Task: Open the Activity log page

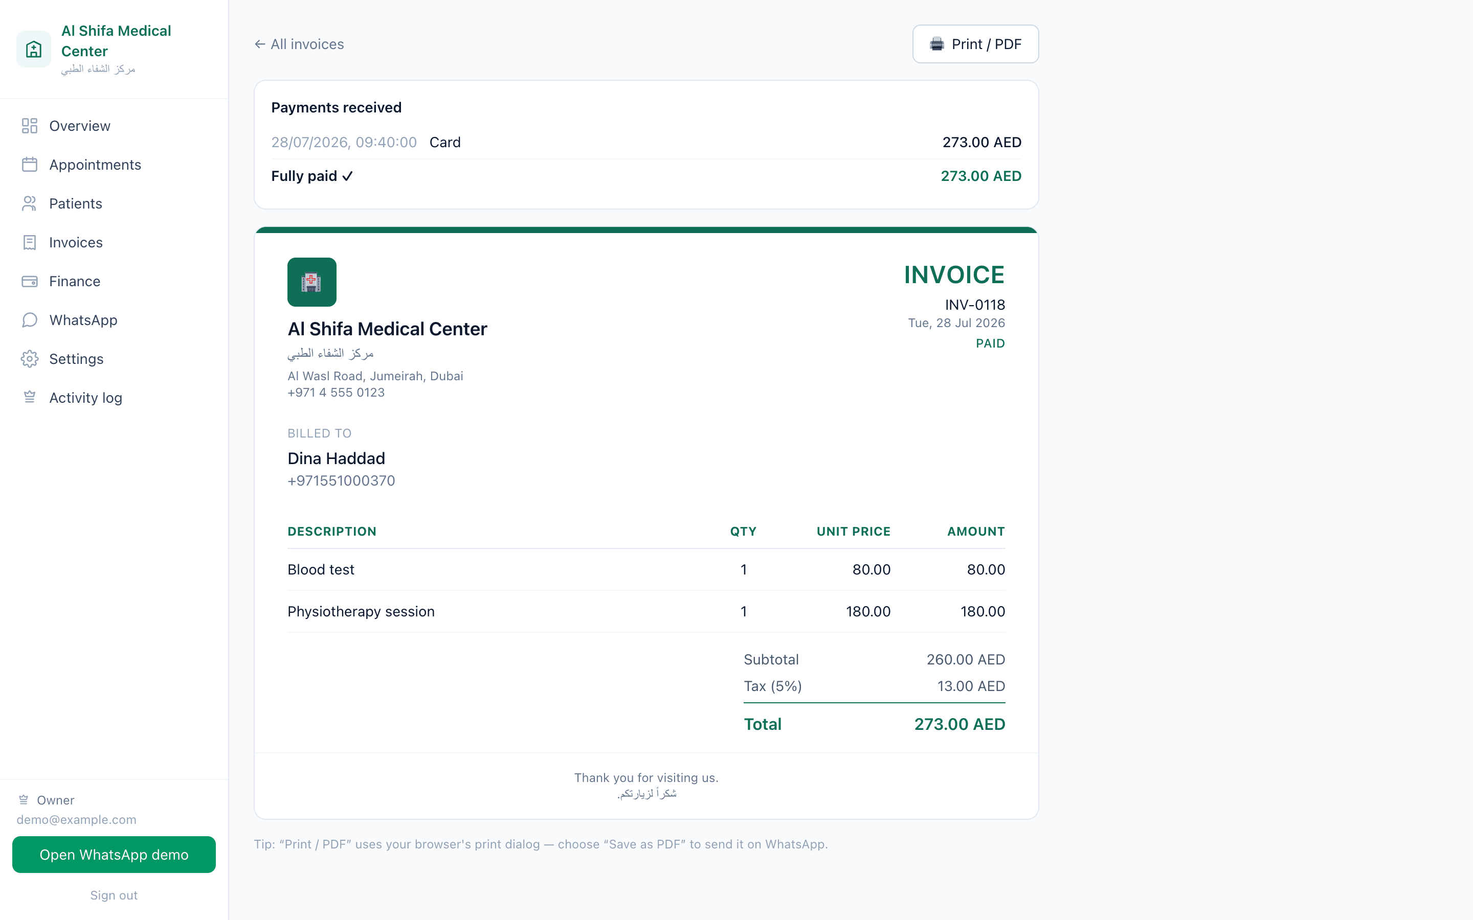Action: click(114, 398)
